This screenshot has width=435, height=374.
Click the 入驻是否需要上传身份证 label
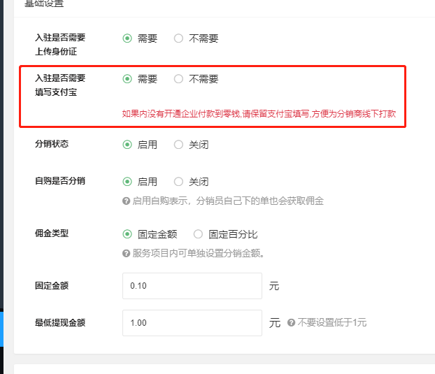[60, 45]
